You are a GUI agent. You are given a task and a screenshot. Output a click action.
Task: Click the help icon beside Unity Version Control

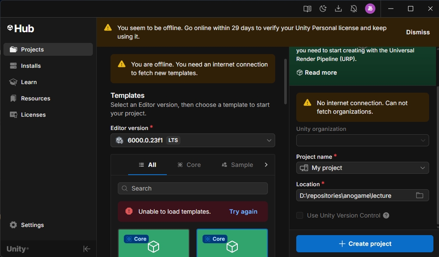386,215
